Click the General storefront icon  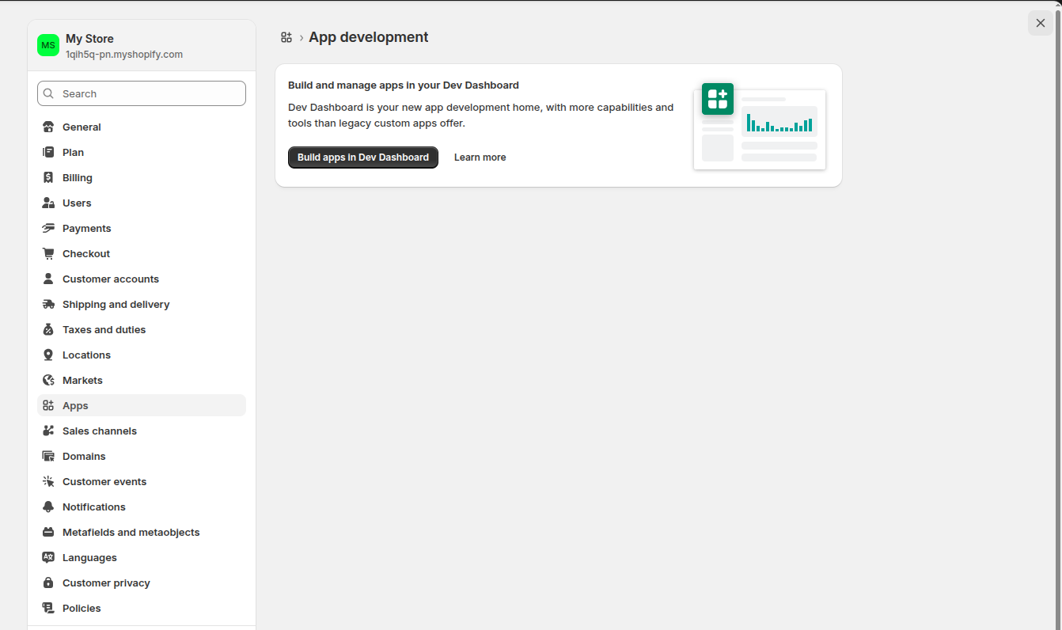[48, 127]
